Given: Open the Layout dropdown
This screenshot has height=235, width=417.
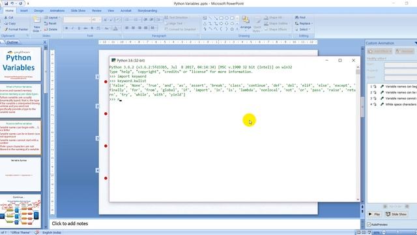Looking at the screenshot, I should point(52,18).
